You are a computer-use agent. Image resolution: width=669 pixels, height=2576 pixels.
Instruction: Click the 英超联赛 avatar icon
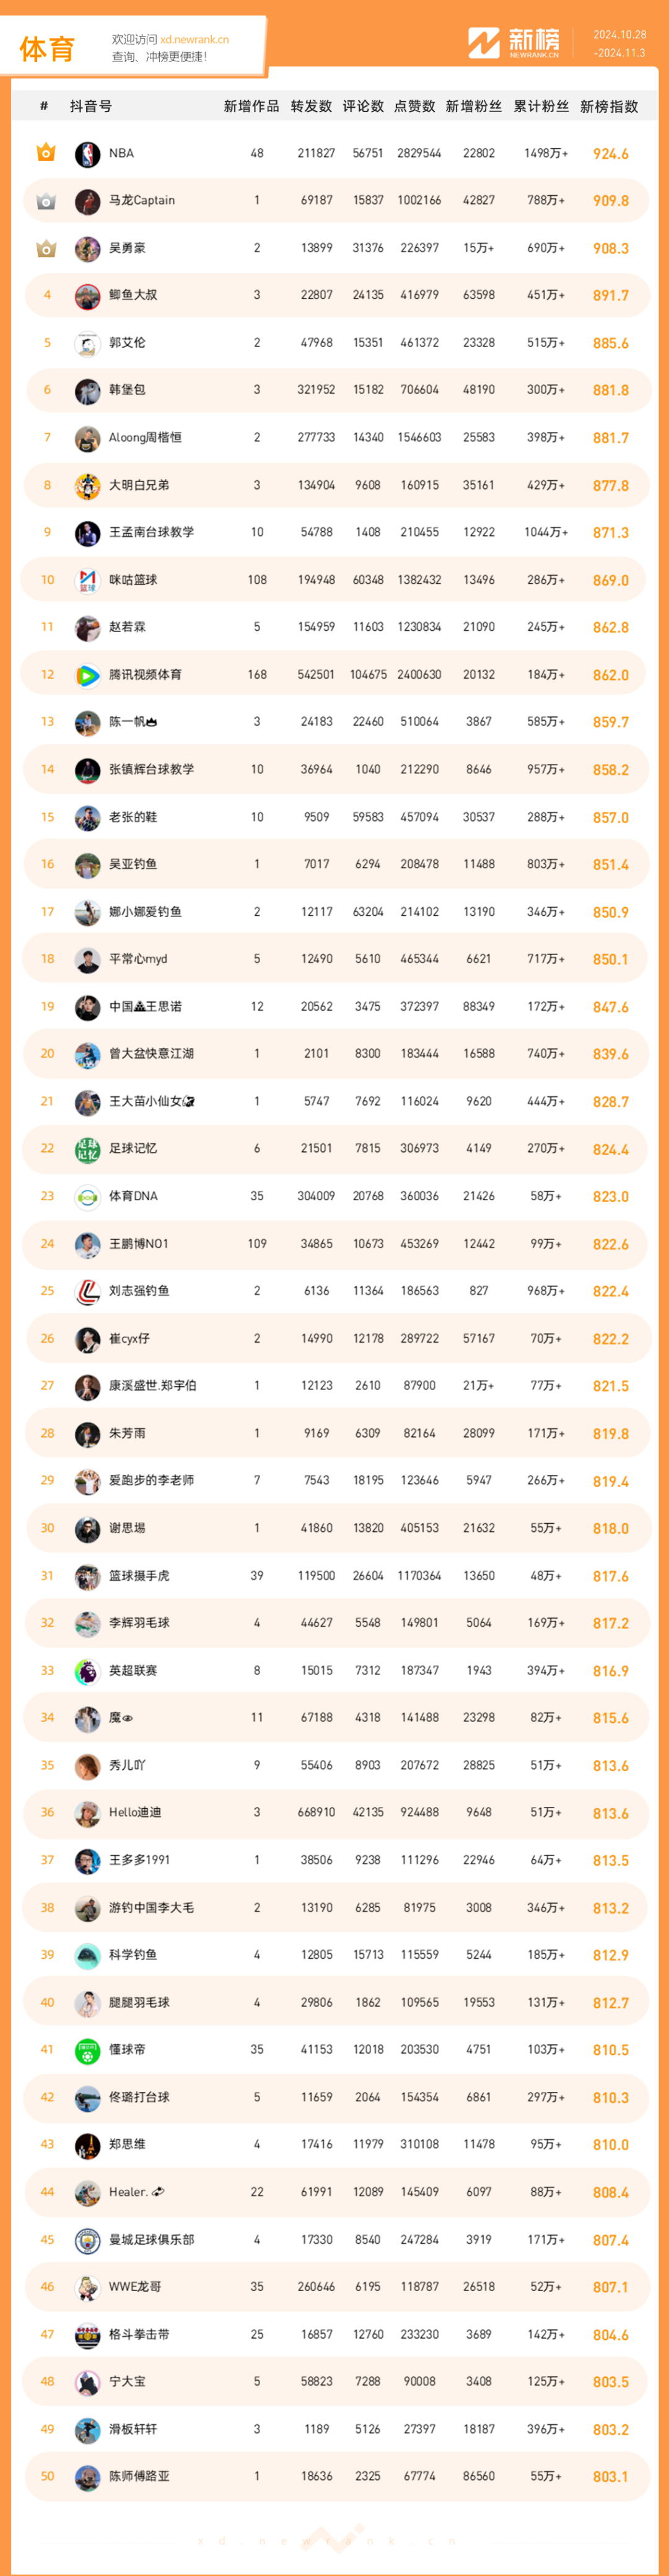point(87,1671)
